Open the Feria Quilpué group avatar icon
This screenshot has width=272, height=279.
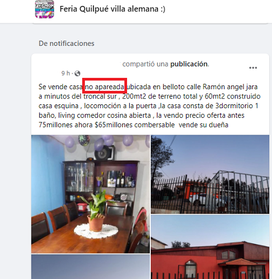click(x=44, y=9)
